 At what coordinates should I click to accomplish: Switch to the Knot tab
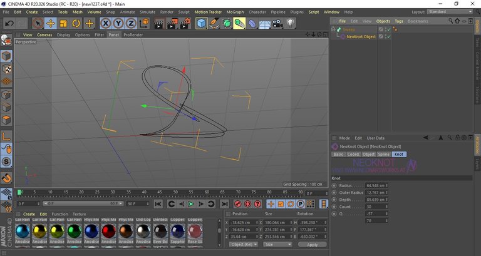(x=399, y=154)
